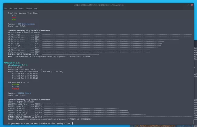This screenshot has width=197, height=127.
Task: Click the CLOUDTYPE77 result perspective URL
Action: pyautogui.click(x=61, y=57)
